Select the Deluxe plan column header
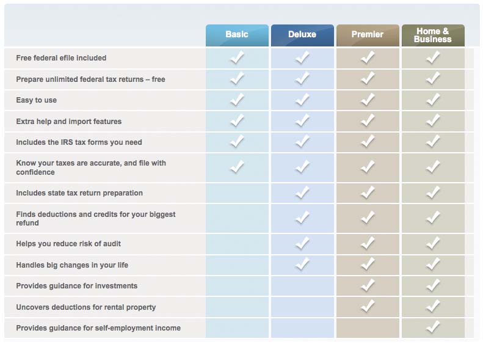This screenshot has width=483, height=344. coord(302,35)
